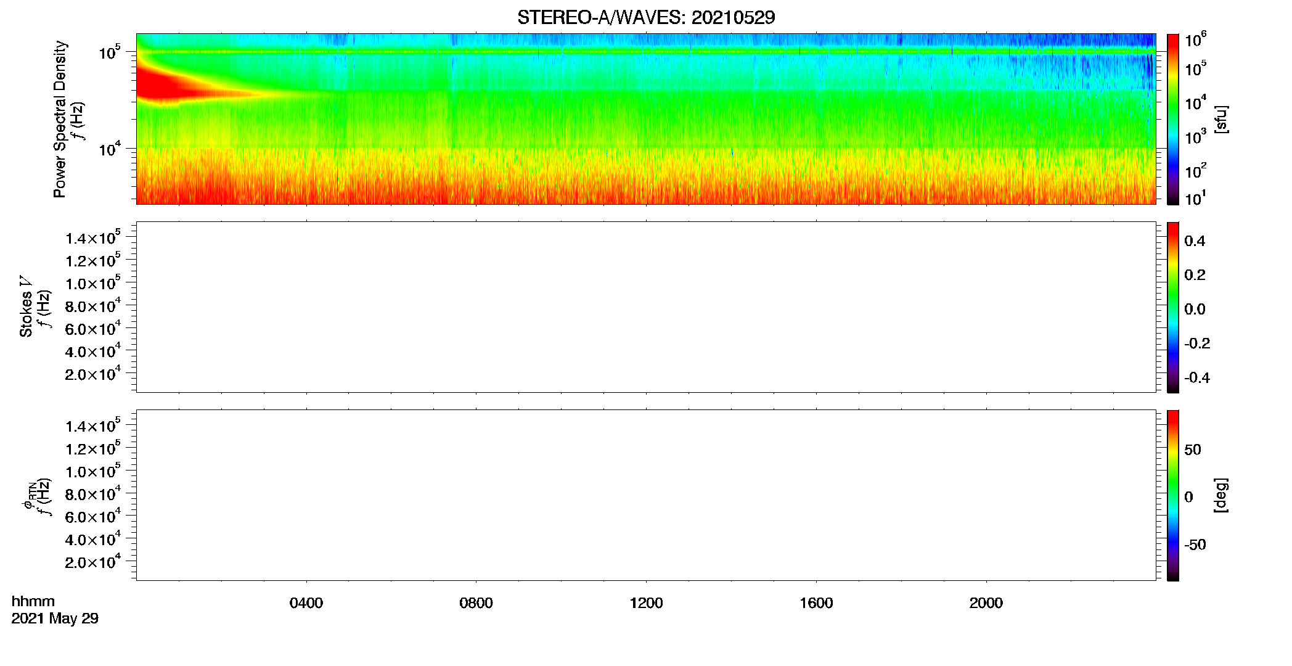Click the [sfu] unit label

(1222, 120)
